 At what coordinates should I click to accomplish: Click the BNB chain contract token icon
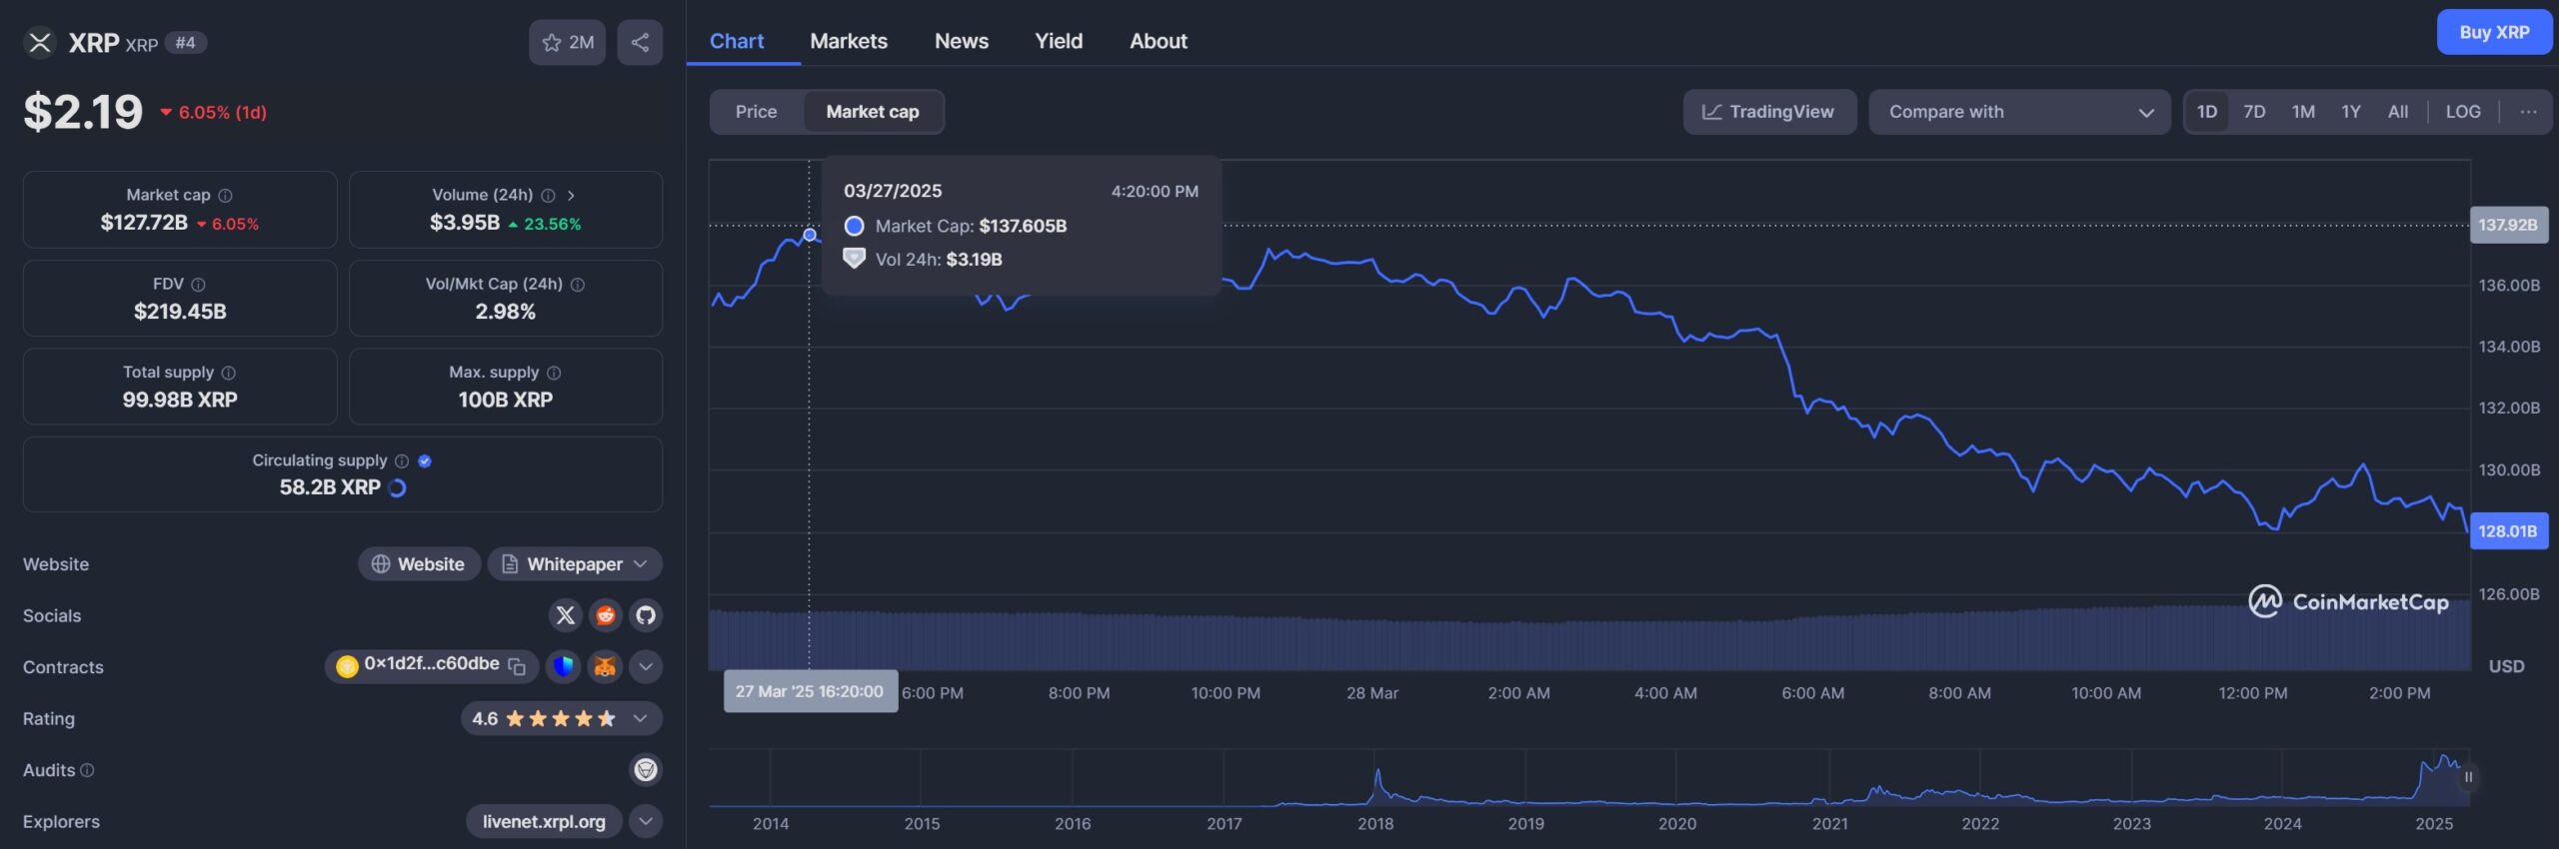pos(347,666)
